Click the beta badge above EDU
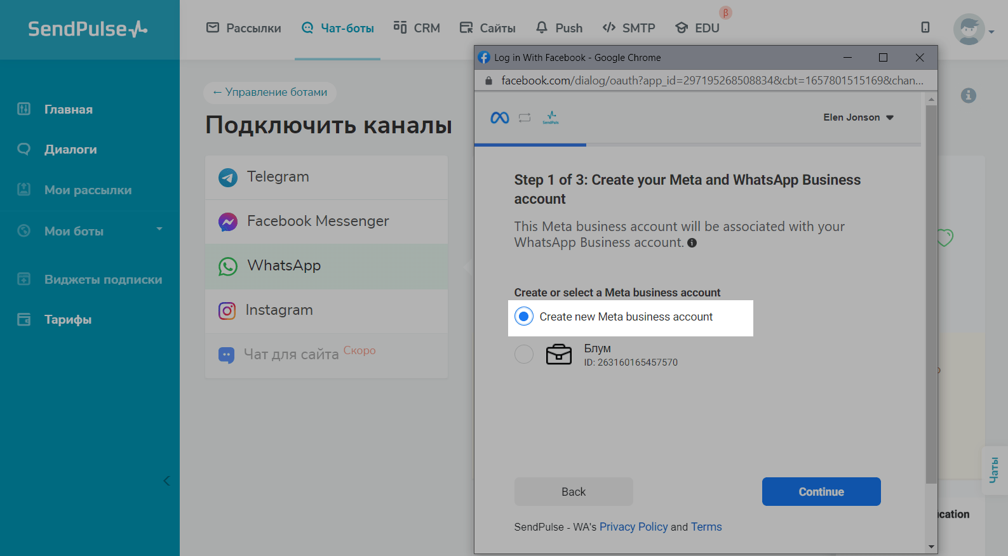 pos(725,13)
